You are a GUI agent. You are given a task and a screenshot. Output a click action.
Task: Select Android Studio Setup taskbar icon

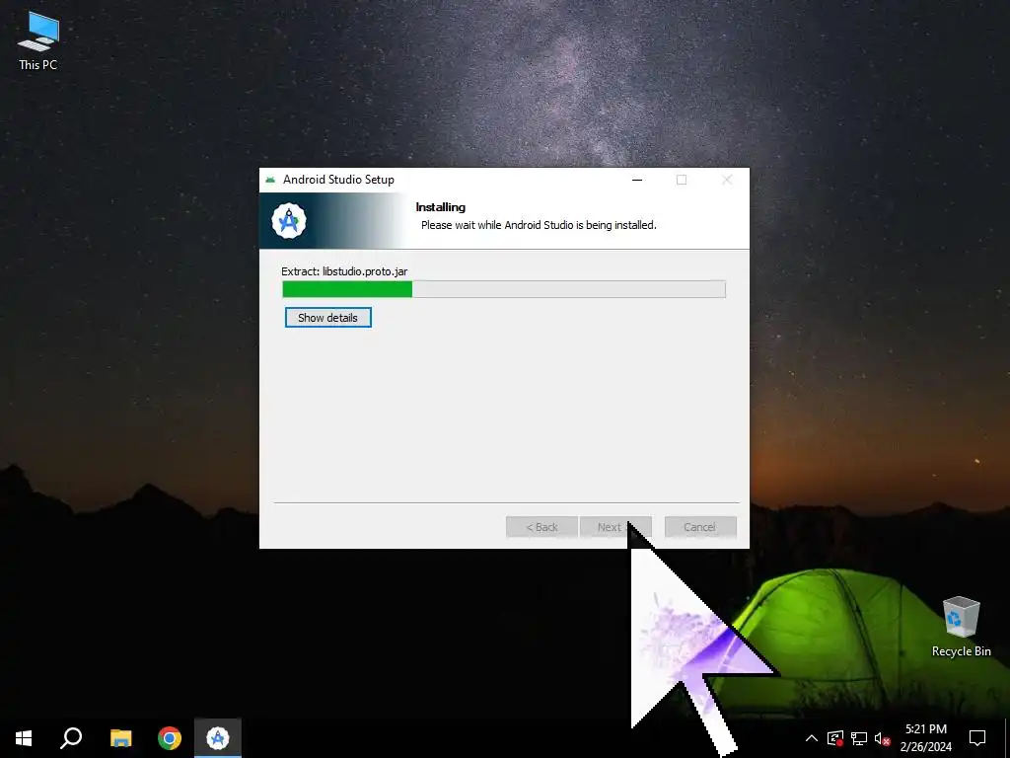tap(218, 738)
